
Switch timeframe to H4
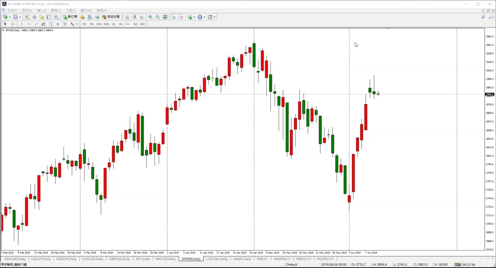pos(121,24)
